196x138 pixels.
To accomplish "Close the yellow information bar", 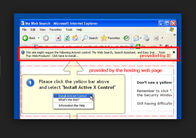I will 174,52.
